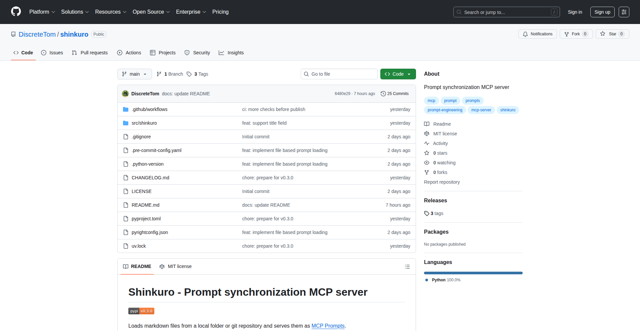The width and height of the screenshot is (640, 331).
Task: Click the top-right appearance settings icon
Action: pyautogui.click(x=624, y=12)
